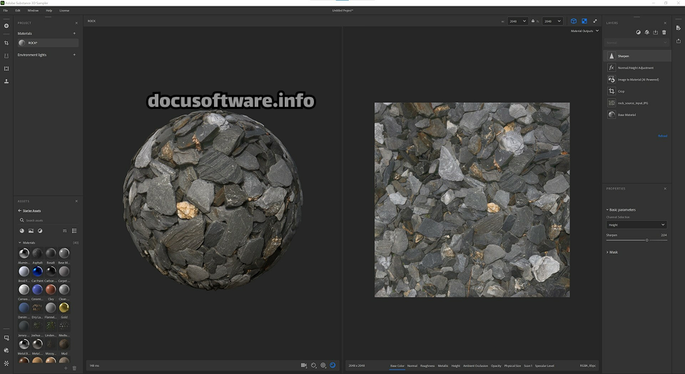Image resolution: width=685 pixels, height=374 pixels.
Task: Switch to the Roughness channel tab
Action: pyautogui.click(x=427, y=365)
